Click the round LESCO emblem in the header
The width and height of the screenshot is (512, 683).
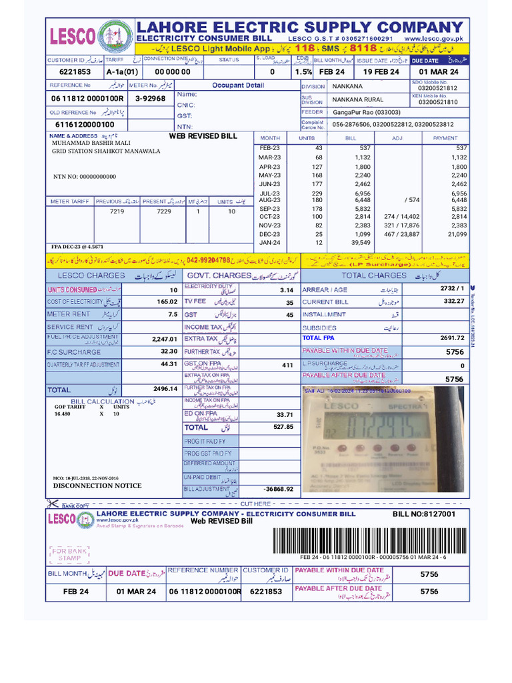(115, 37)
